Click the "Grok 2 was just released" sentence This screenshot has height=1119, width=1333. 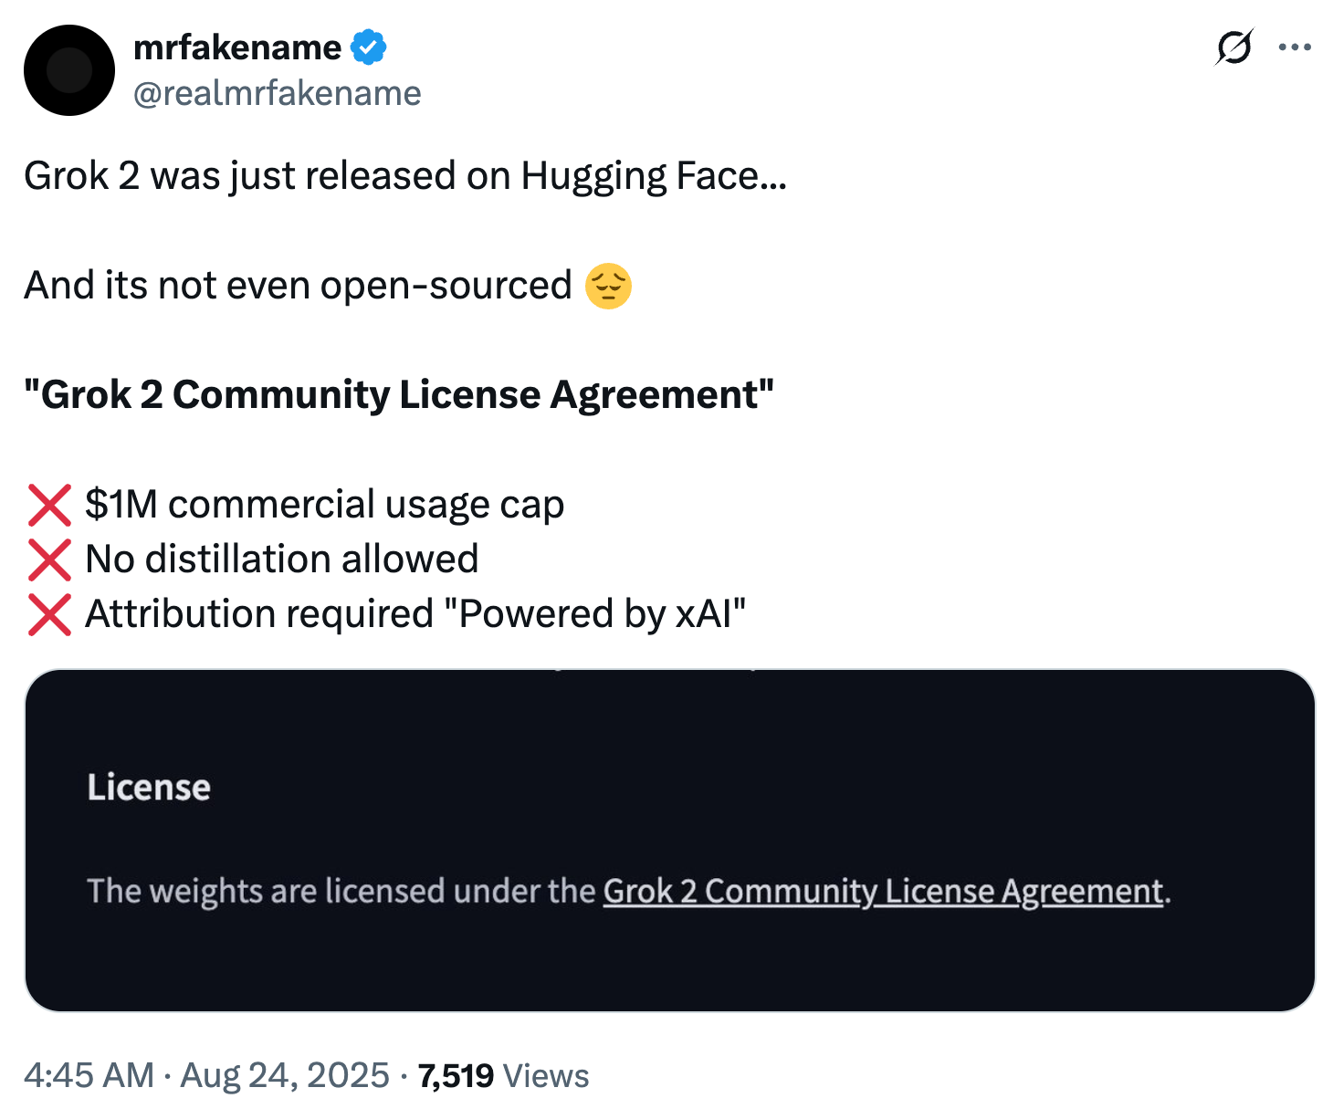[404, 176]
